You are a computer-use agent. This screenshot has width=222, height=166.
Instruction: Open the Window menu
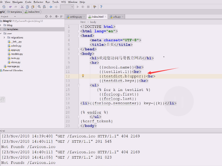click(73, 2)
